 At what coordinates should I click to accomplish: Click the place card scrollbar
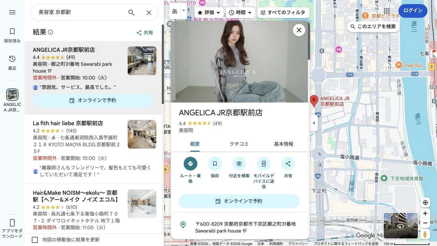tap(309, 40)
